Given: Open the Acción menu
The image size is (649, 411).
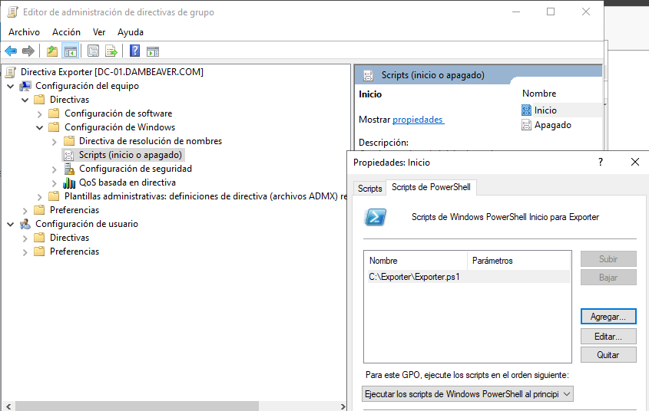Looking at the screenshot, I should 66,31.
